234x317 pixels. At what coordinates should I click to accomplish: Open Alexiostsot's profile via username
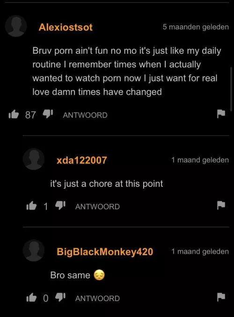(66, 27)
